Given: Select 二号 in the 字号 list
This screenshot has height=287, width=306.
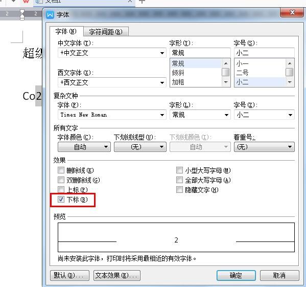Looking at the screenshot, I should pos(260,73).
